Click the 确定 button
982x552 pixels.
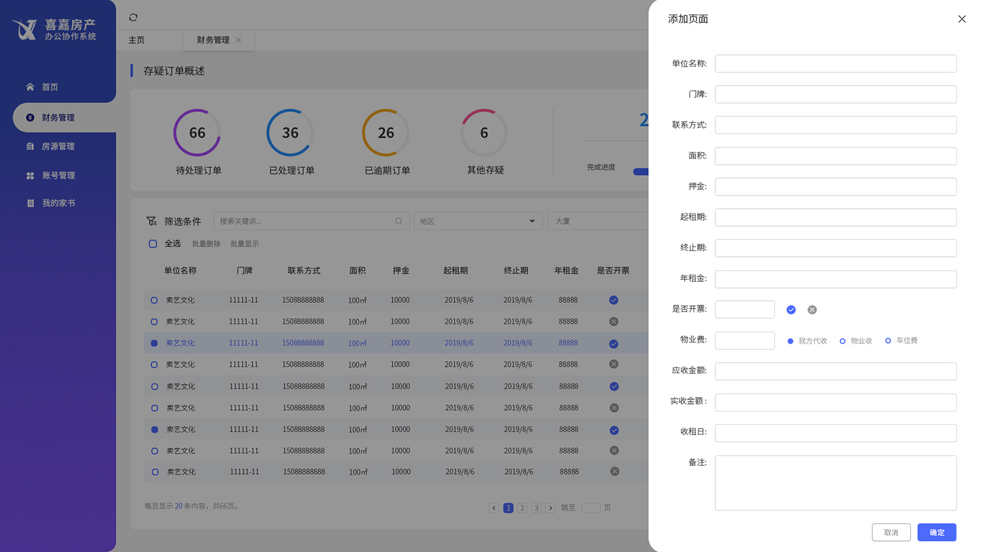pos(937,532)
